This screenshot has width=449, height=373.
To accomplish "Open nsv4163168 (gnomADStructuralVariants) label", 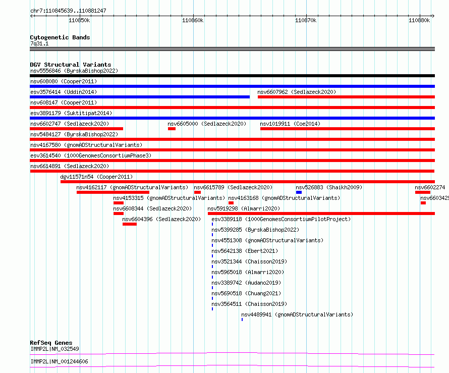I will pos(284,198).
